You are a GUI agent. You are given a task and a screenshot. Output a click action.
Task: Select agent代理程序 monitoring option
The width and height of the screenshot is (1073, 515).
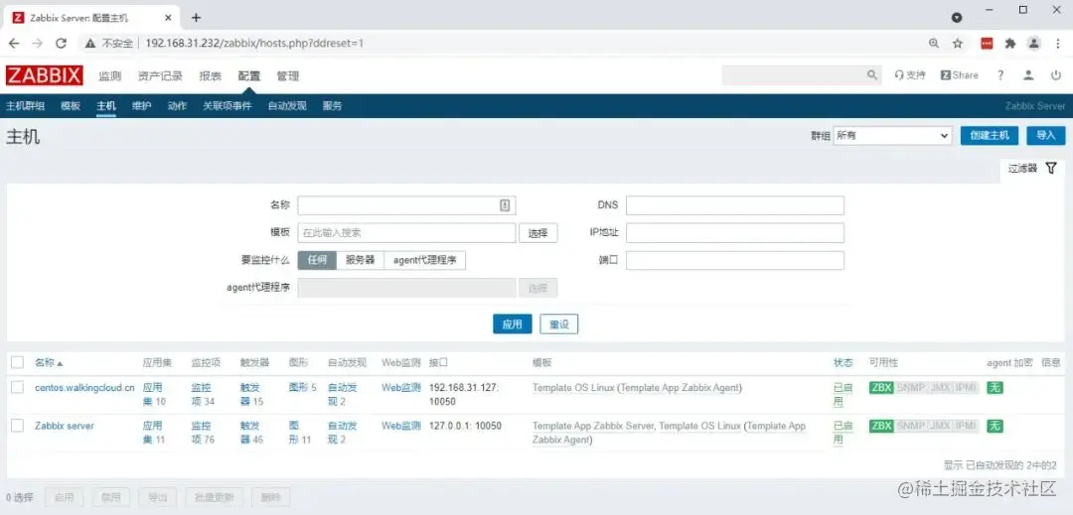coord(425,260)
